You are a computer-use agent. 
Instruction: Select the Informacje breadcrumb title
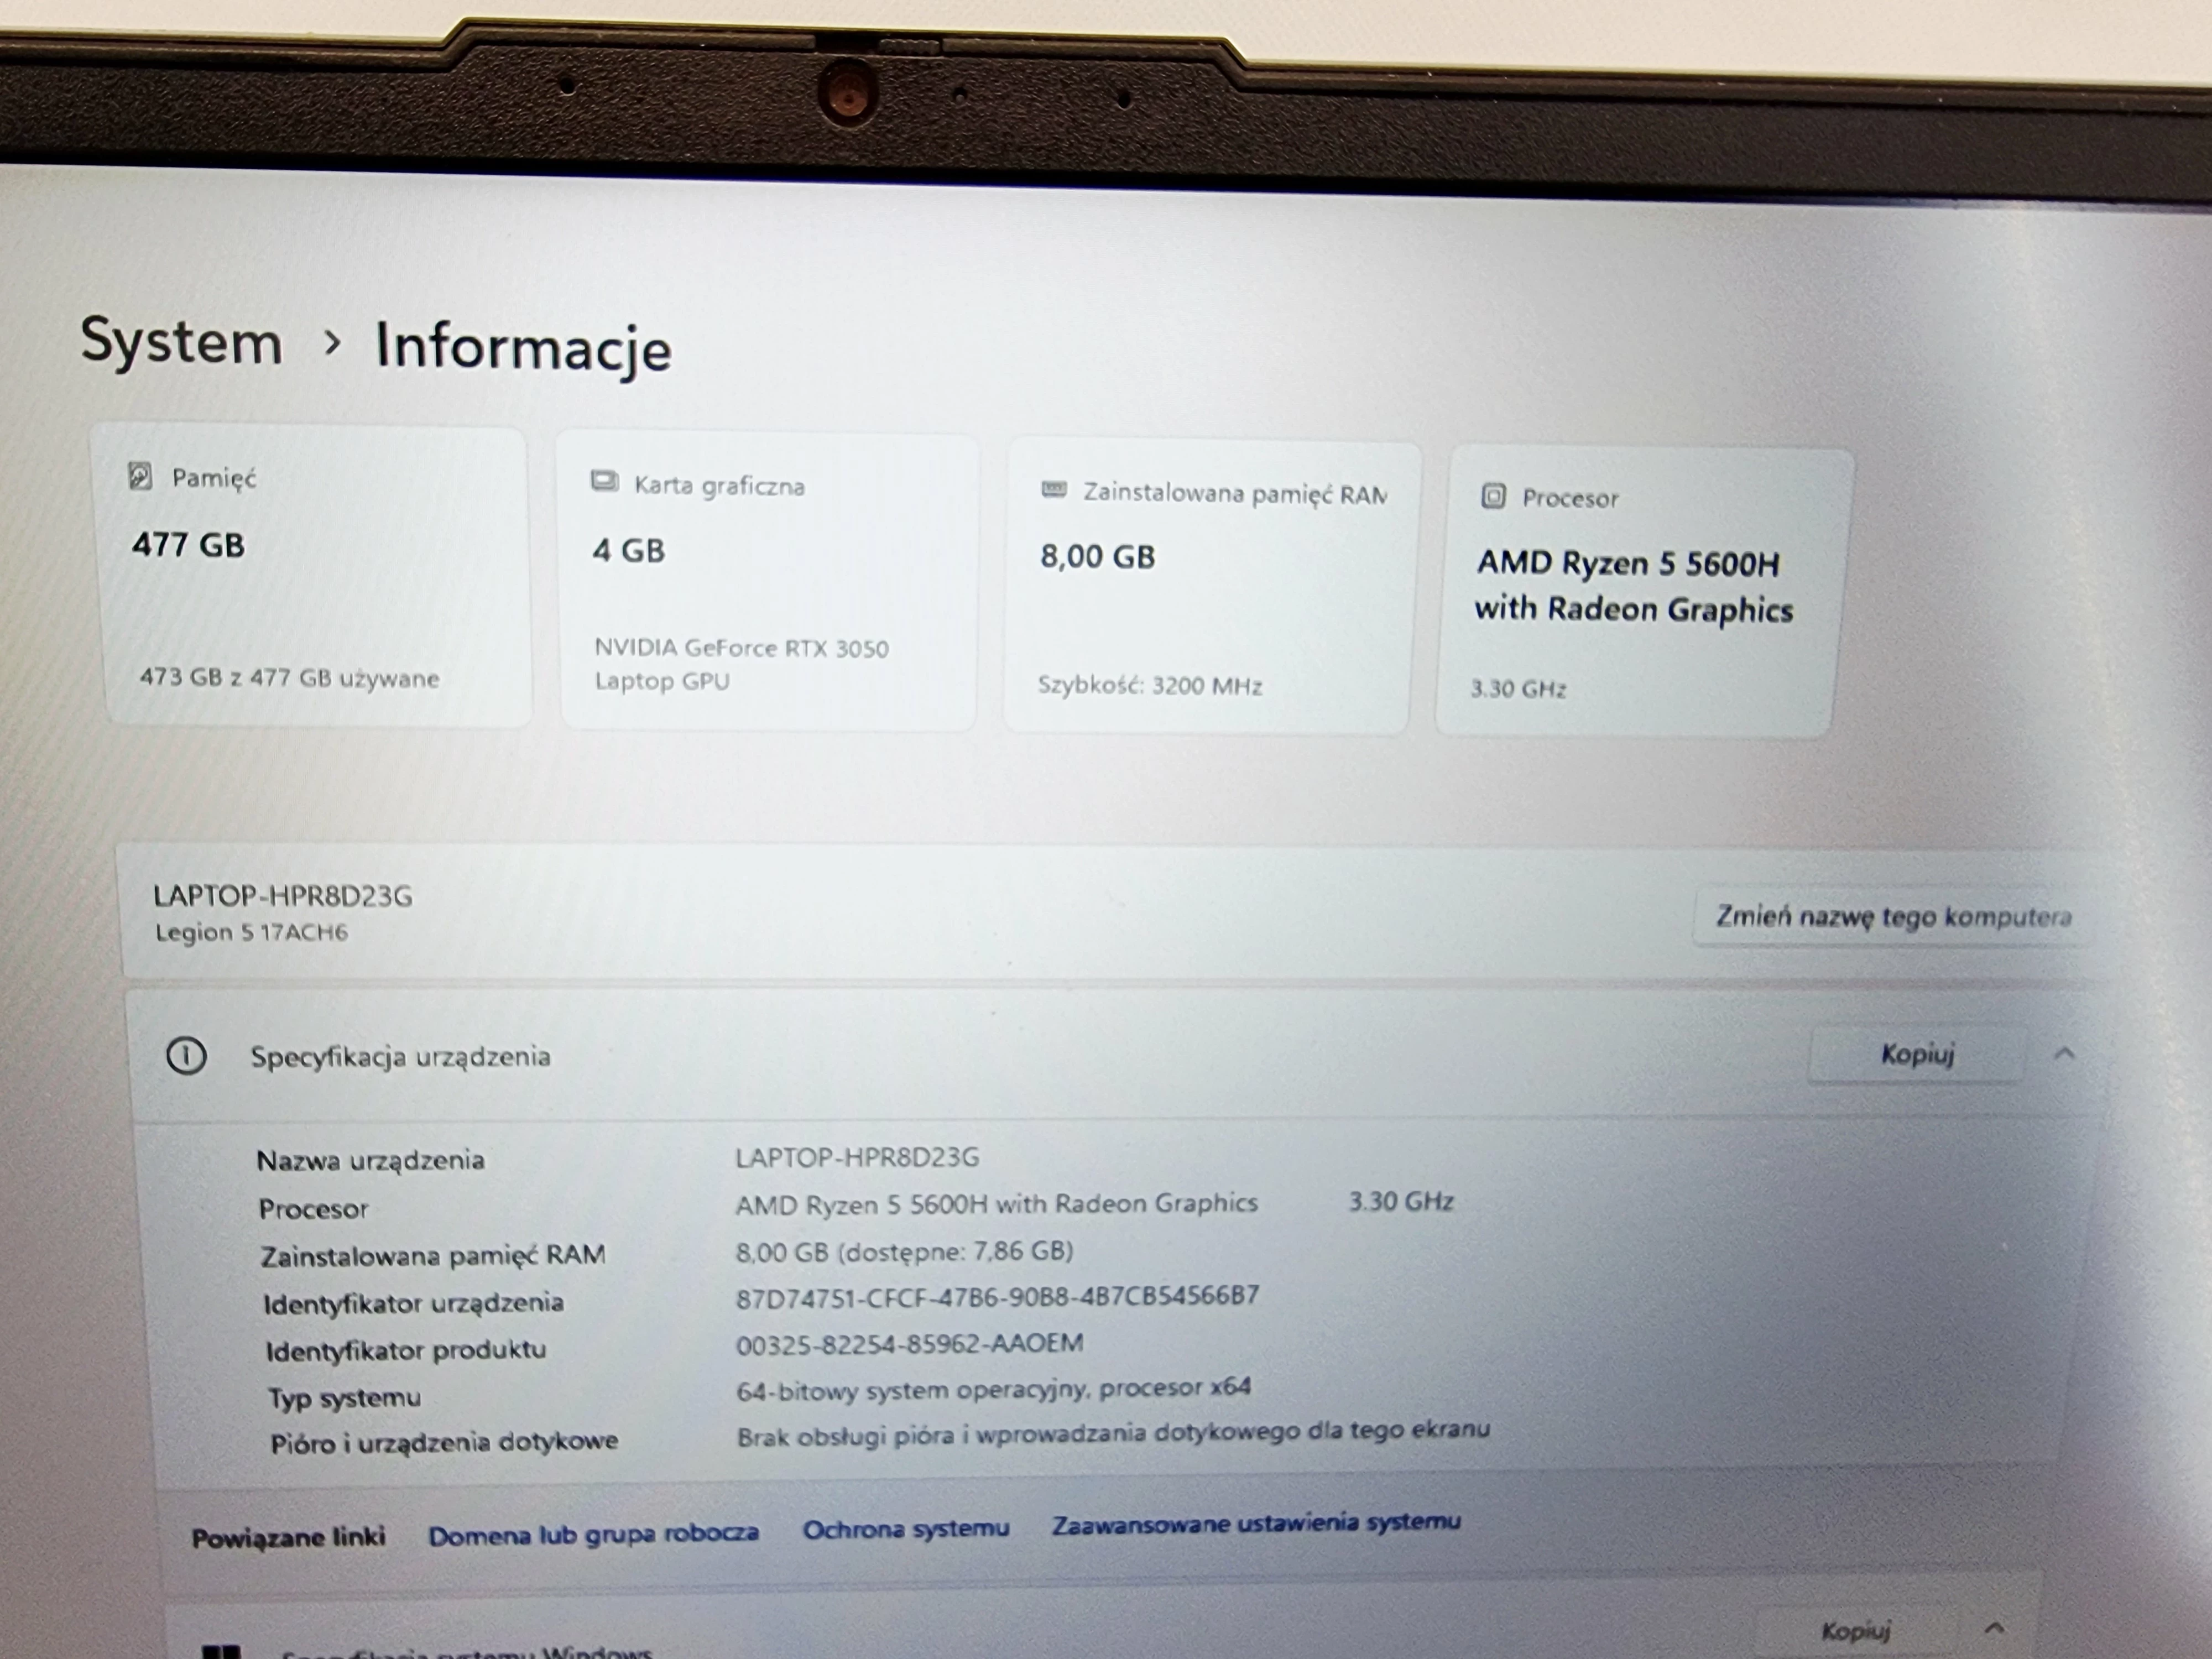pyautogui.click(x=523, y=347)
